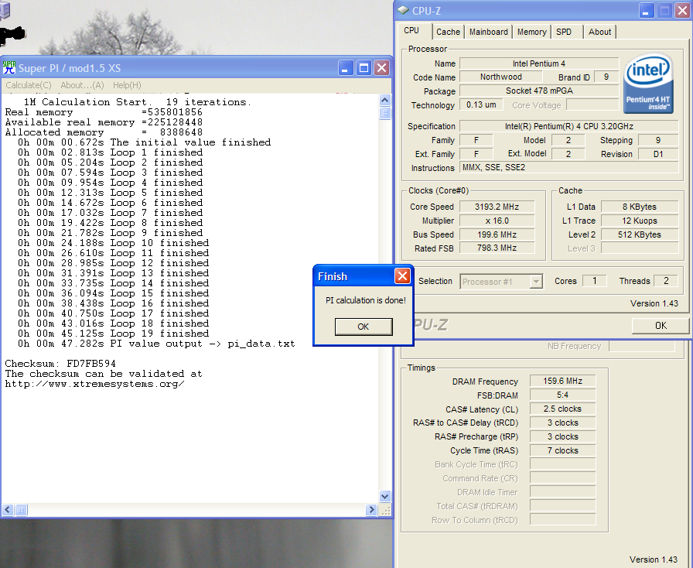Close the Super PI window

[381, 68]
